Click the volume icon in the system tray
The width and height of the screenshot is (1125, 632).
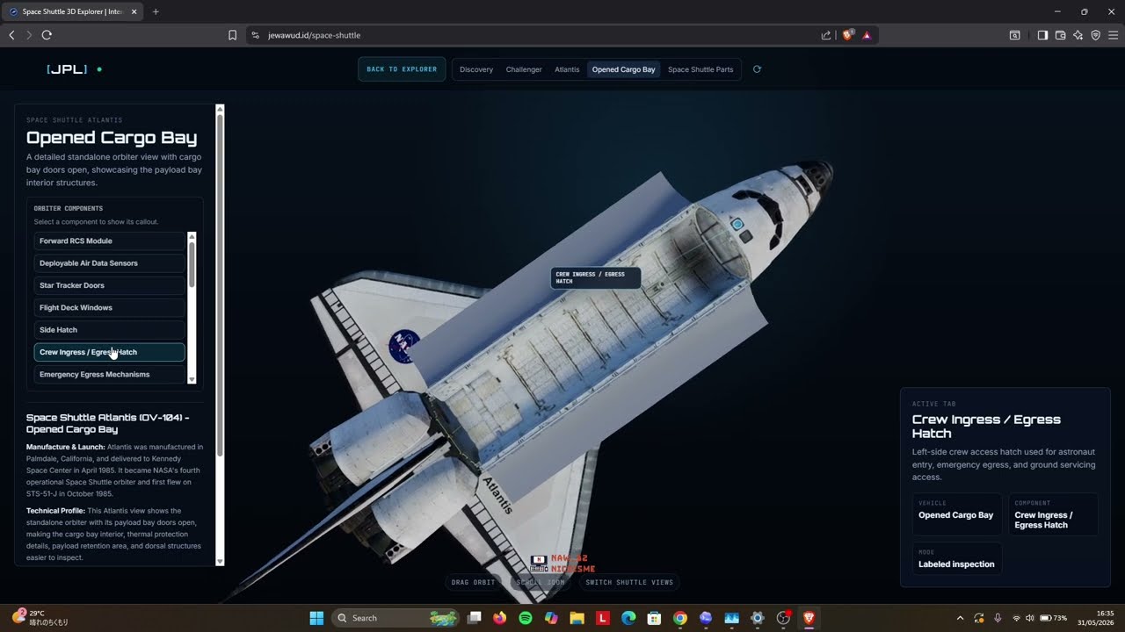tap(1030, 618)
